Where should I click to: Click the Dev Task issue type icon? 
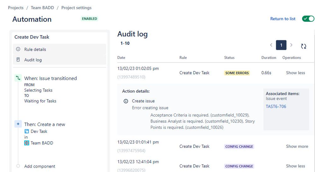click(26, 131)
